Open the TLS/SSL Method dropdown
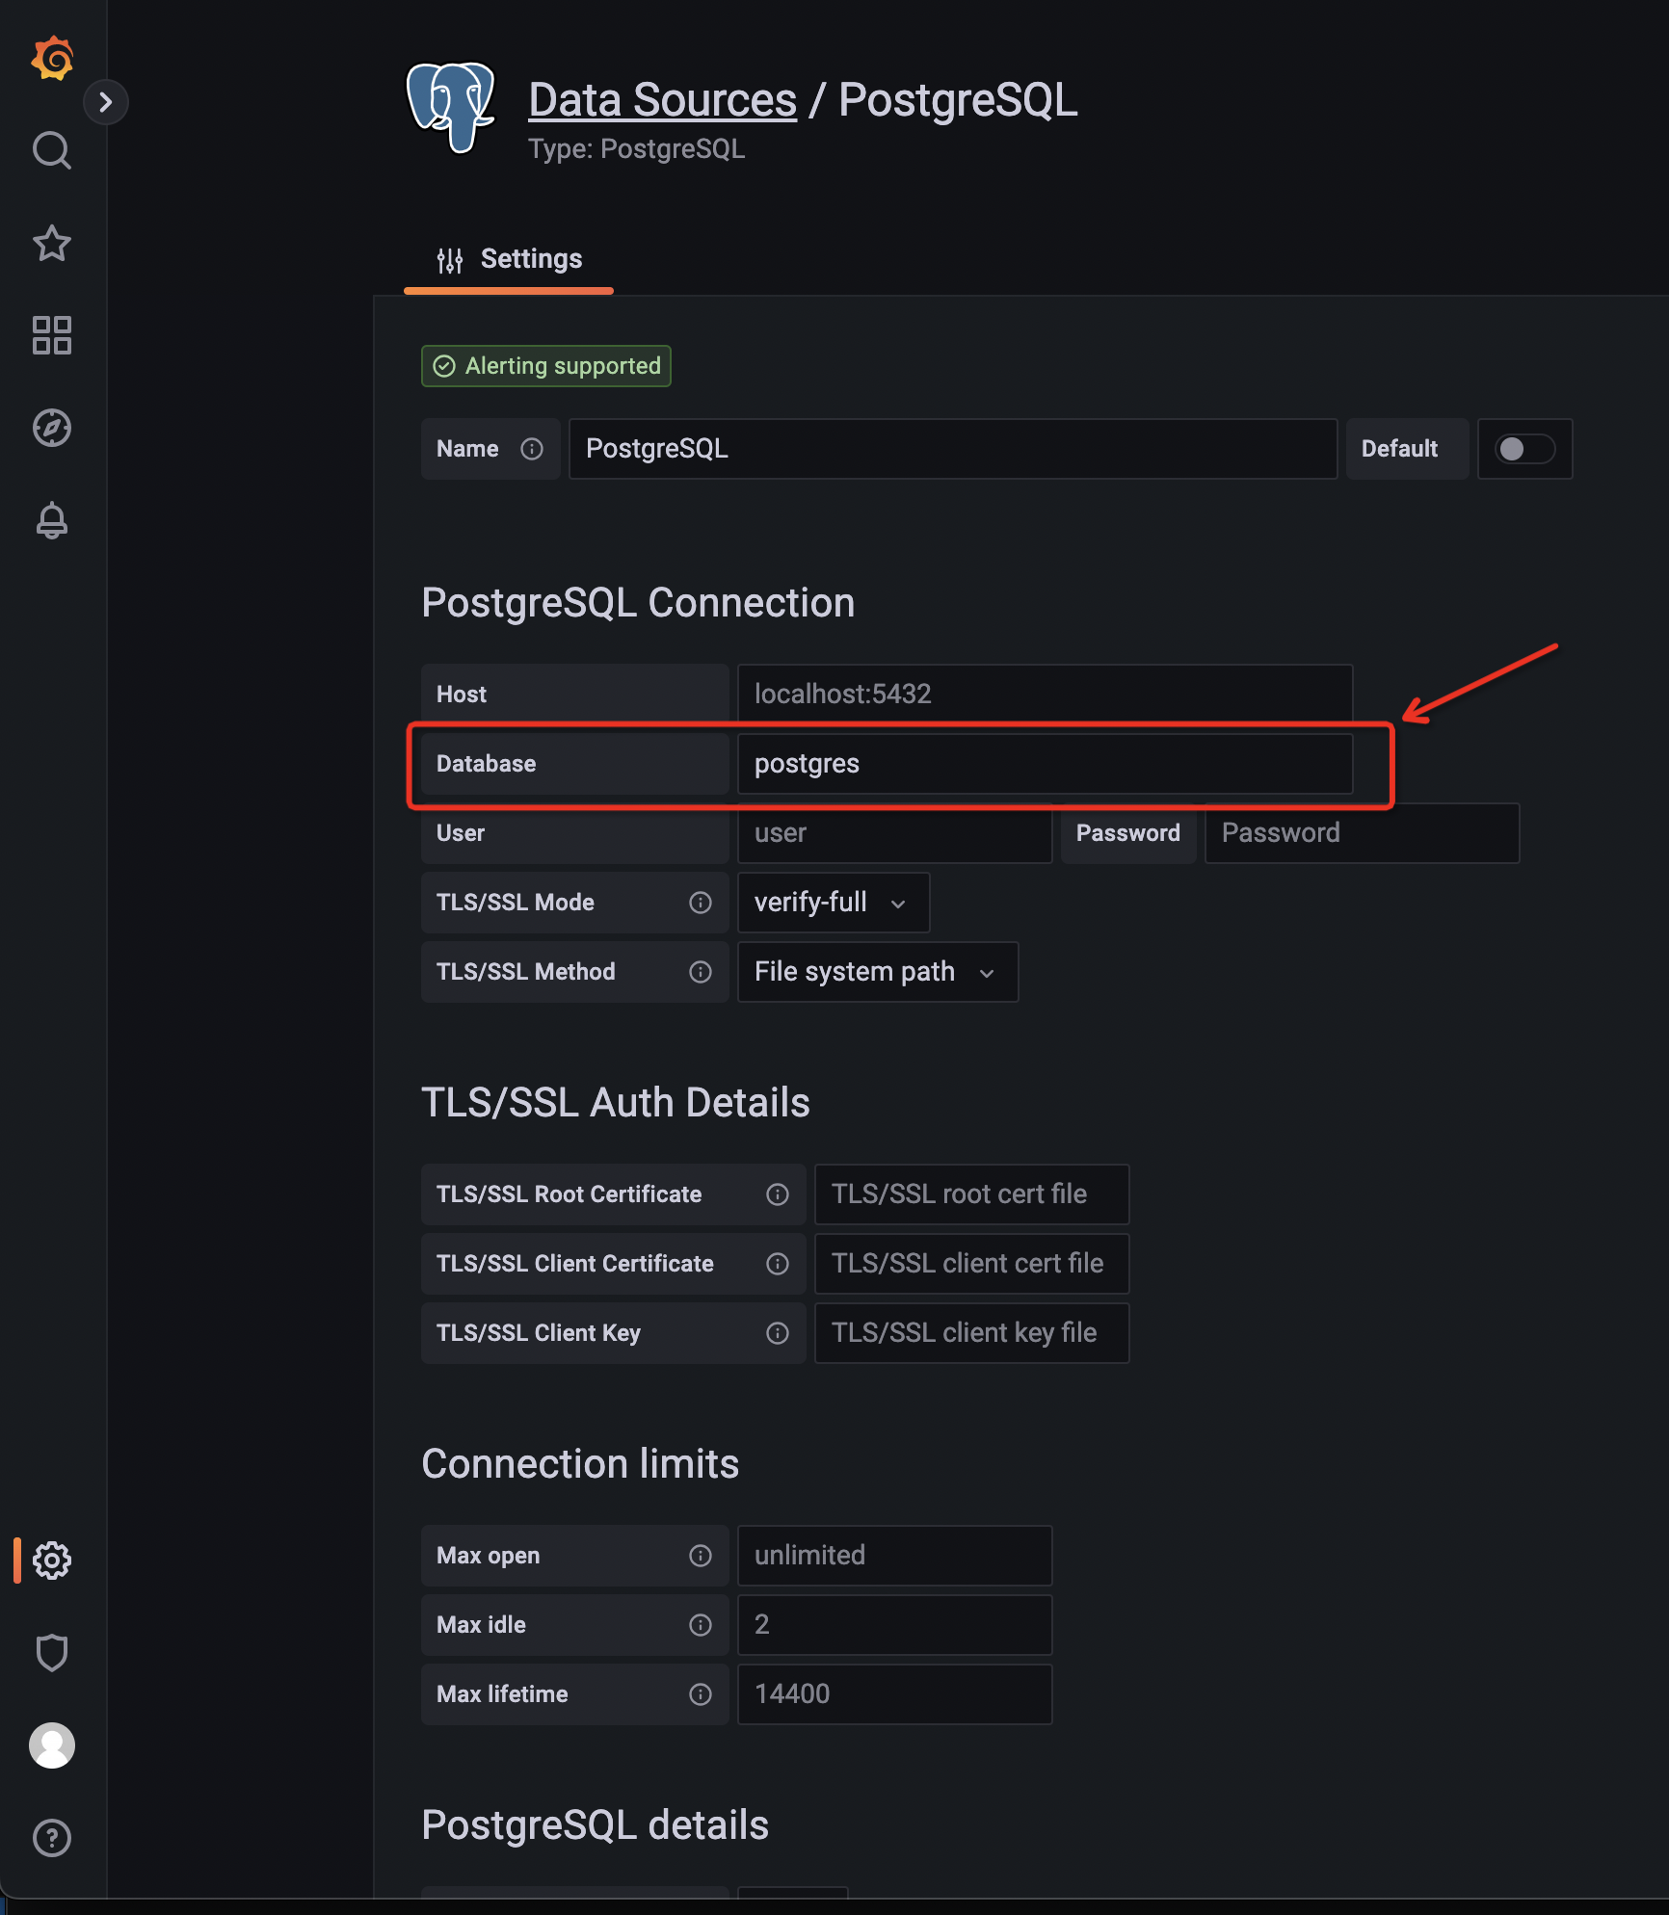Image resolution: width=1669 pixels, height=1915 pixels. [878, 972]
